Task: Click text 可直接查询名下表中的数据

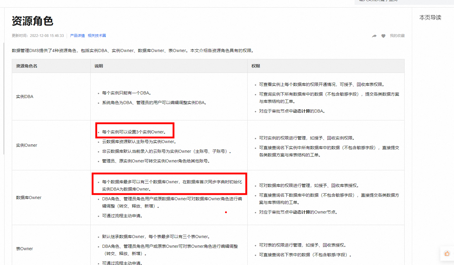Action: [284, 255]
